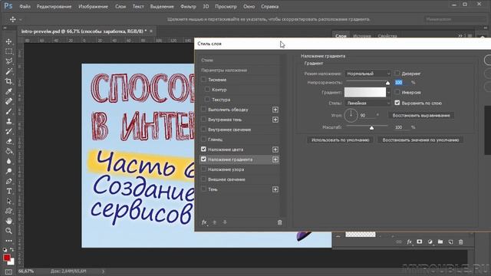The width and height of the screenshot is (491, 276).
Task: Uncheck the Наложение градиента checkbox
Action: [203, 159]
